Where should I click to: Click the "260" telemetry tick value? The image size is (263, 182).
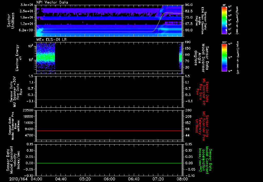click(188, 110)
